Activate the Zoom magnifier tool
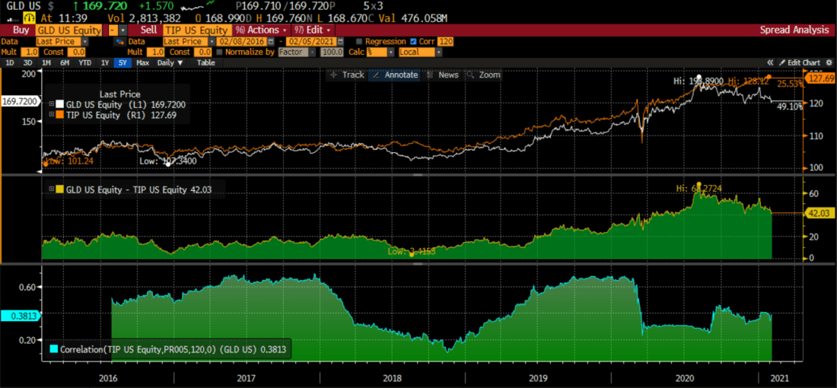This screenshot has width=837, height=388. click(x=484, y=75)
